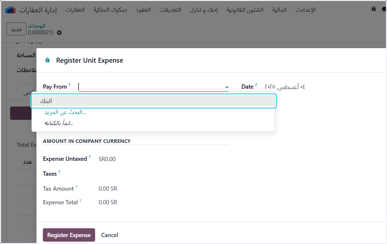Open the إخلاء و تنازل menu
The height and width of the screenshot is (244, 387).
pyautogui.click(x=204, y=10)
